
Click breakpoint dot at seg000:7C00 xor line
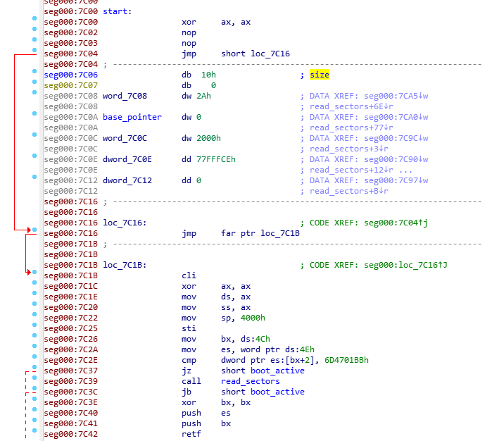pyautogui.click(x=34, y=18)
